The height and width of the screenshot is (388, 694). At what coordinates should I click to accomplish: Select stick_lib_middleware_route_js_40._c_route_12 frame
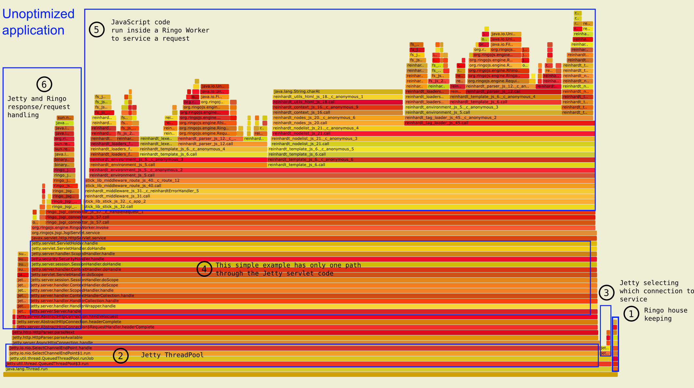tap(340, 181)
